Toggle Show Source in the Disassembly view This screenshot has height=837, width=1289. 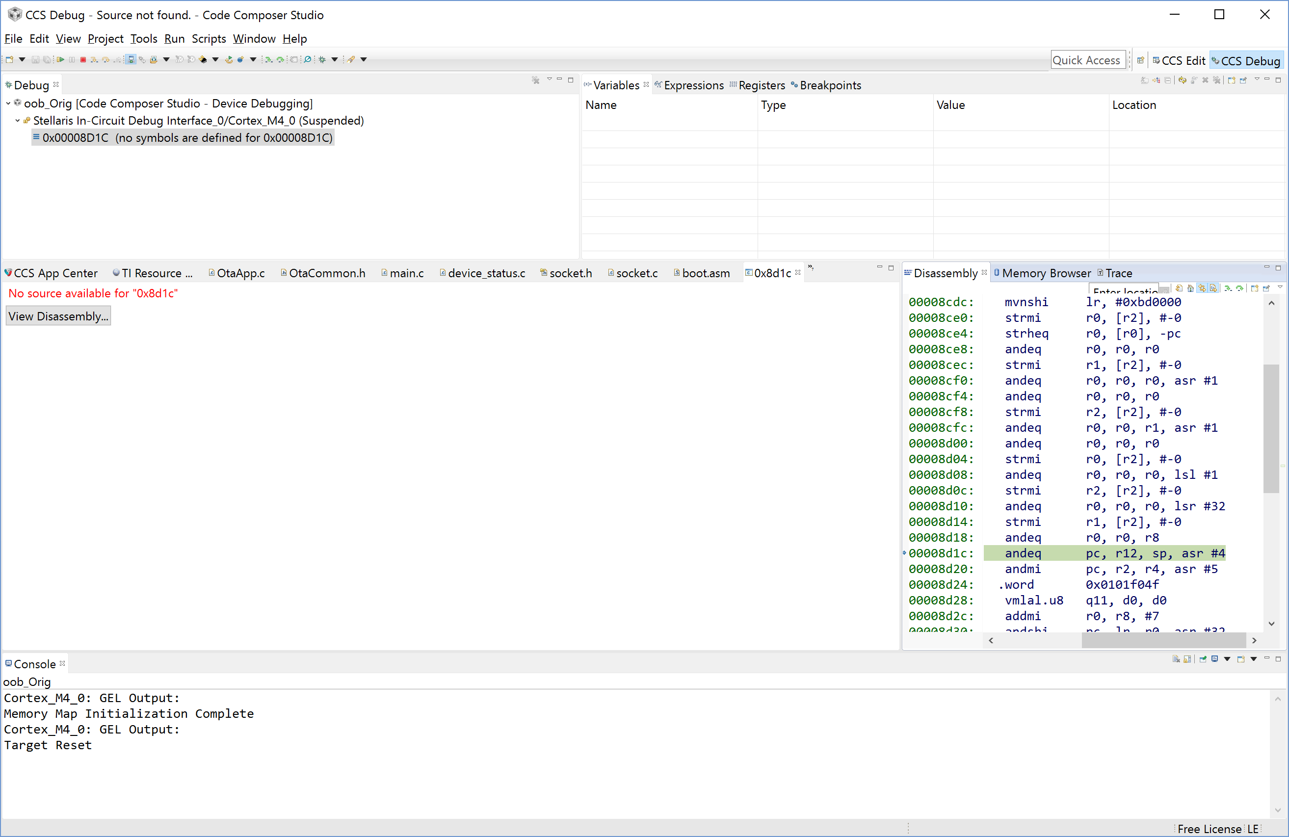pyautogui.click(x=1214, y=288)
